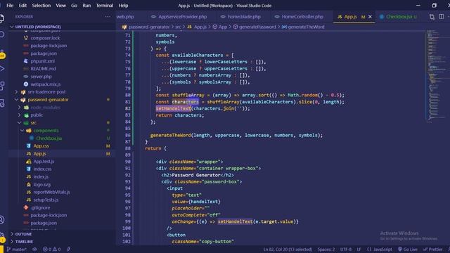Open the File menu

pyautogui.click(x=10, y=6)
